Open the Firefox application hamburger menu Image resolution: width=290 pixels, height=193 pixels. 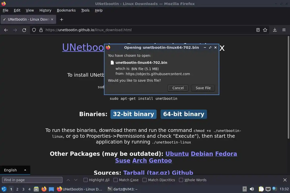click(284, 30)
